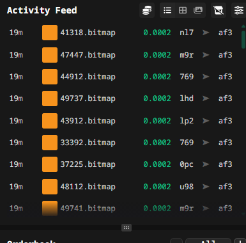The height and width of the screenshot is (243, 246).
Task: Click orange thumbnail for 49741.bitmap
Action: (x=50, y=208)
